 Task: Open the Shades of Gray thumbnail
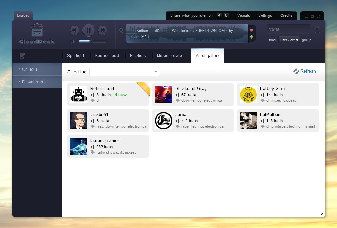(164, 95)
